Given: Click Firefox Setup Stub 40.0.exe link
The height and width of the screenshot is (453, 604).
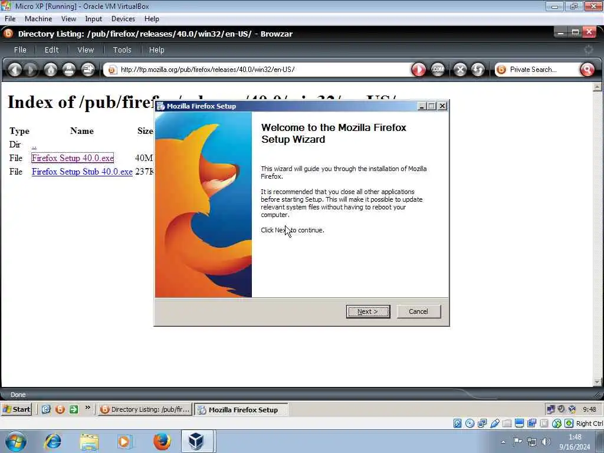Looking at the screenshot, I should pos(82,172).
